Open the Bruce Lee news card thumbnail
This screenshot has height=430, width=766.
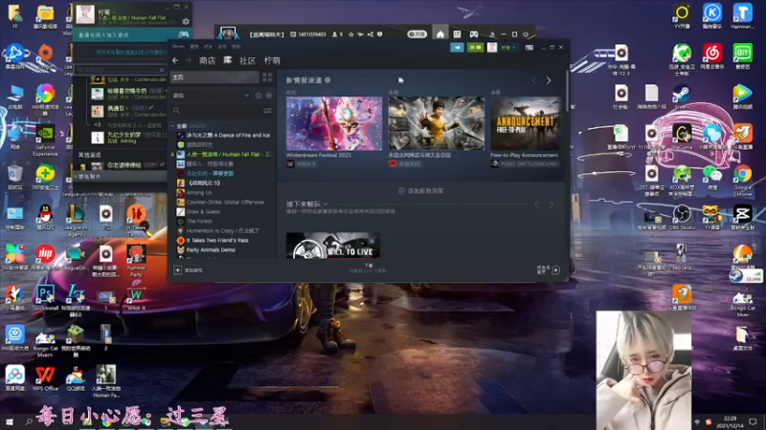point(437,123)
